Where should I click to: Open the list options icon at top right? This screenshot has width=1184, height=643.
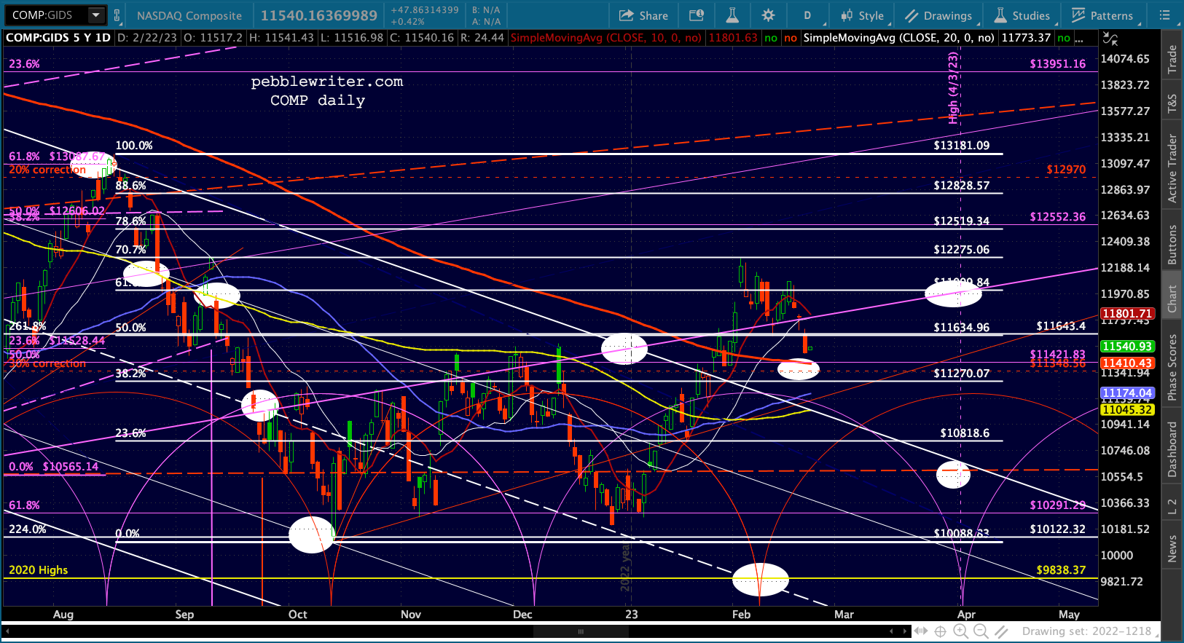click(1164, 15)
